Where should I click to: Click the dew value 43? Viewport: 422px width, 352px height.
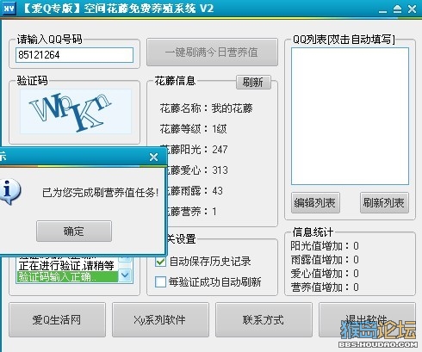pos(217,191)
